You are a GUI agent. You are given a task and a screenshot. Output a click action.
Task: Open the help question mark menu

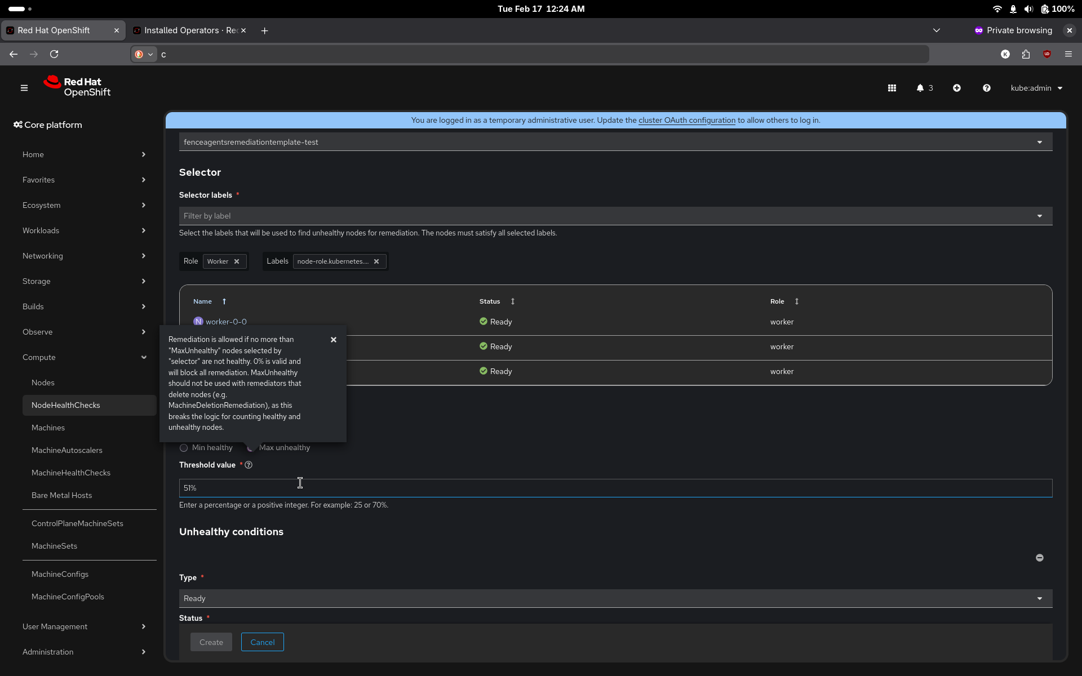click(x=986, y=88)
